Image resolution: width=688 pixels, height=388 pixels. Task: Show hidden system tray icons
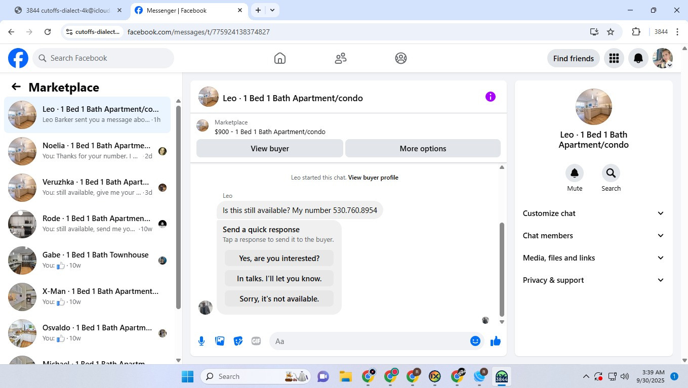(x=586, y=376)
